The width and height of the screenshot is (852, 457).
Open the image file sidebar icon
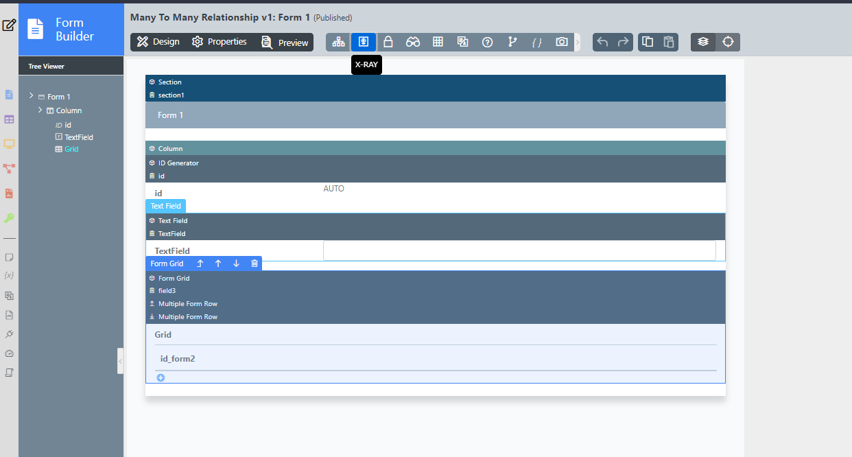pyautogui.click(x=9, y=315)
